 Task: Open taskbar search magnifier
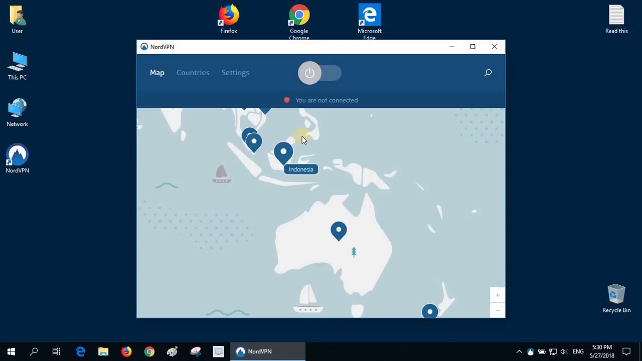pos(34,351)
